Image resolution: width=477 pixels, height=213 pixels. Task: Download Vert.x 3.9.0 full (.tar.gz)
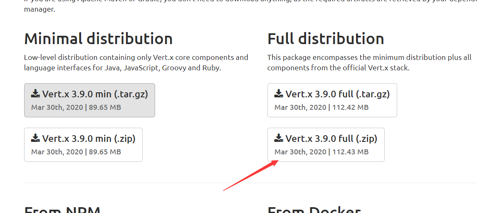pyautogui.click(x=332, y=100)
